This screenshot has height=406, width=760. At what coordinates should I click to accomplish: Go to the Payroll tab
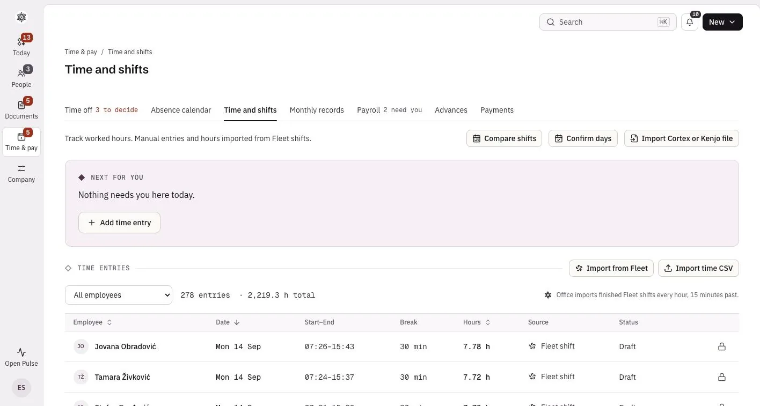pyautogui.click(x=389, y=110)
